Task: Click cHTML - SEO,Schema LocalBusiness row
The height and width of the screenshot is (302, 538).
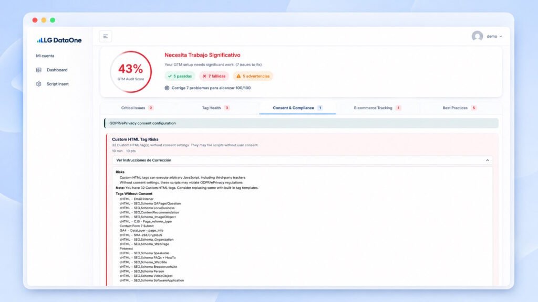Action: pyautogui.click(x=147, y=208)
